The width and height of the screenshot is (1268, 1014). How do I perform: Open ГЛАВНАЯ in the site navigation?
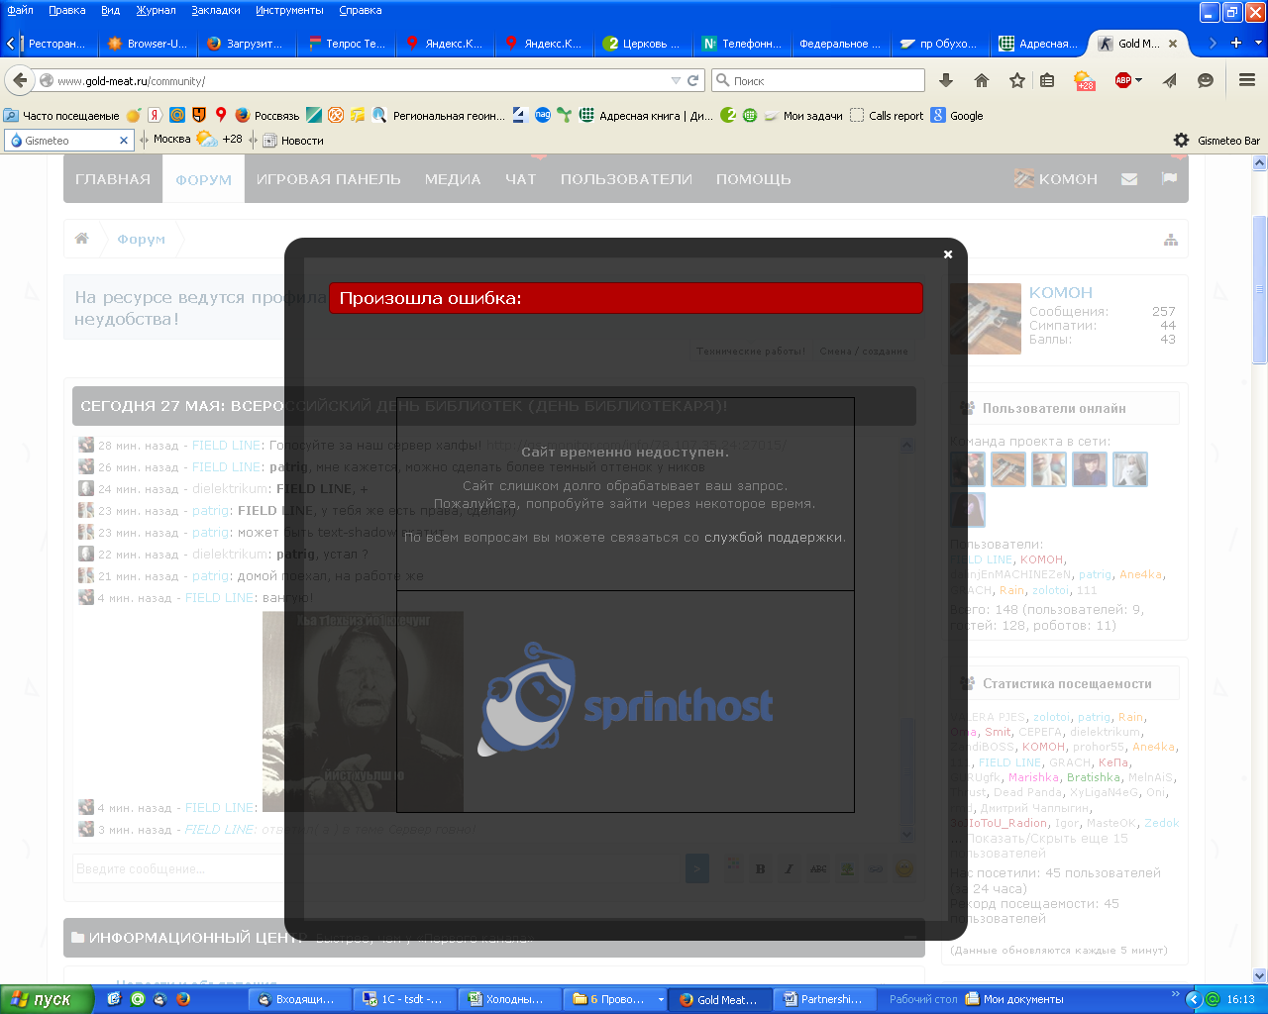[x=113, y=179]
